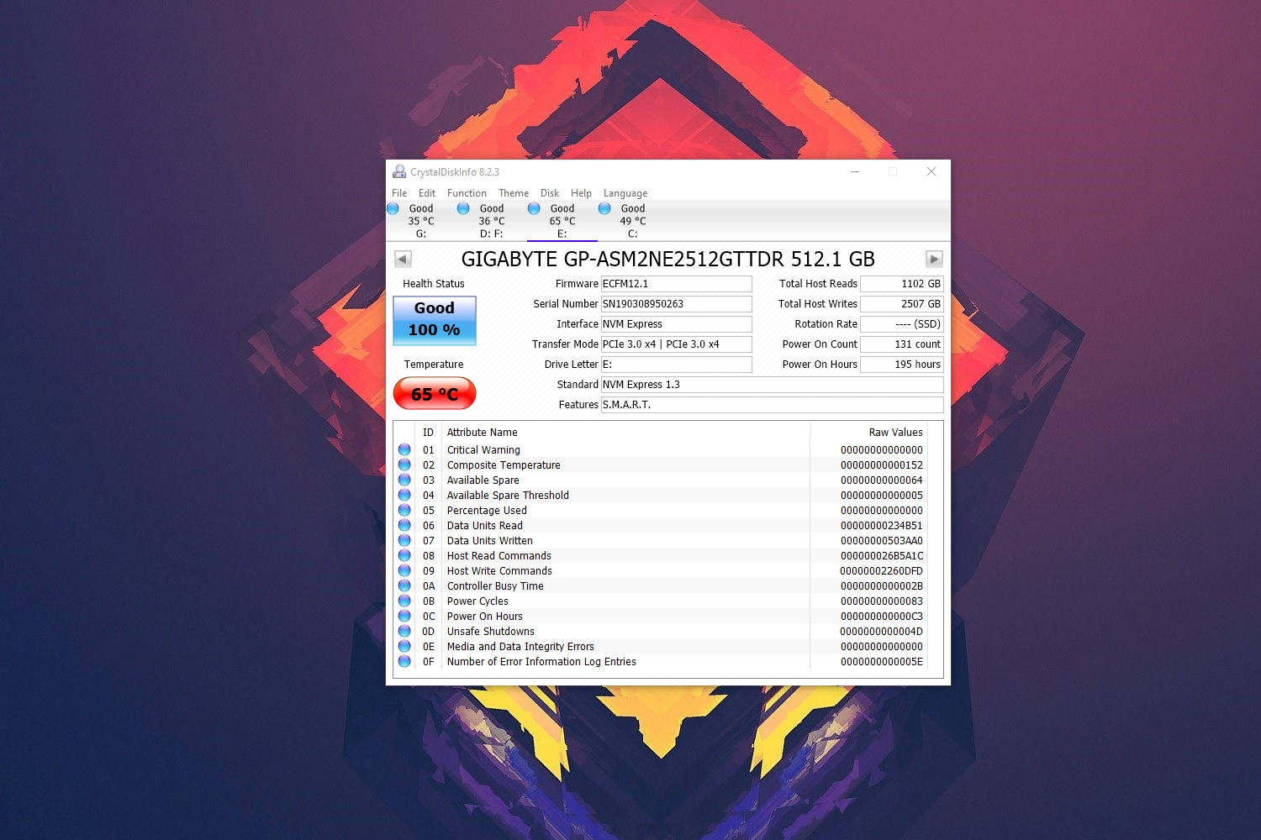This screenshot has height=840, width=1261.
Task: Select the E: drive status orb
Action: pyautogui.click(x=534, y=208)
